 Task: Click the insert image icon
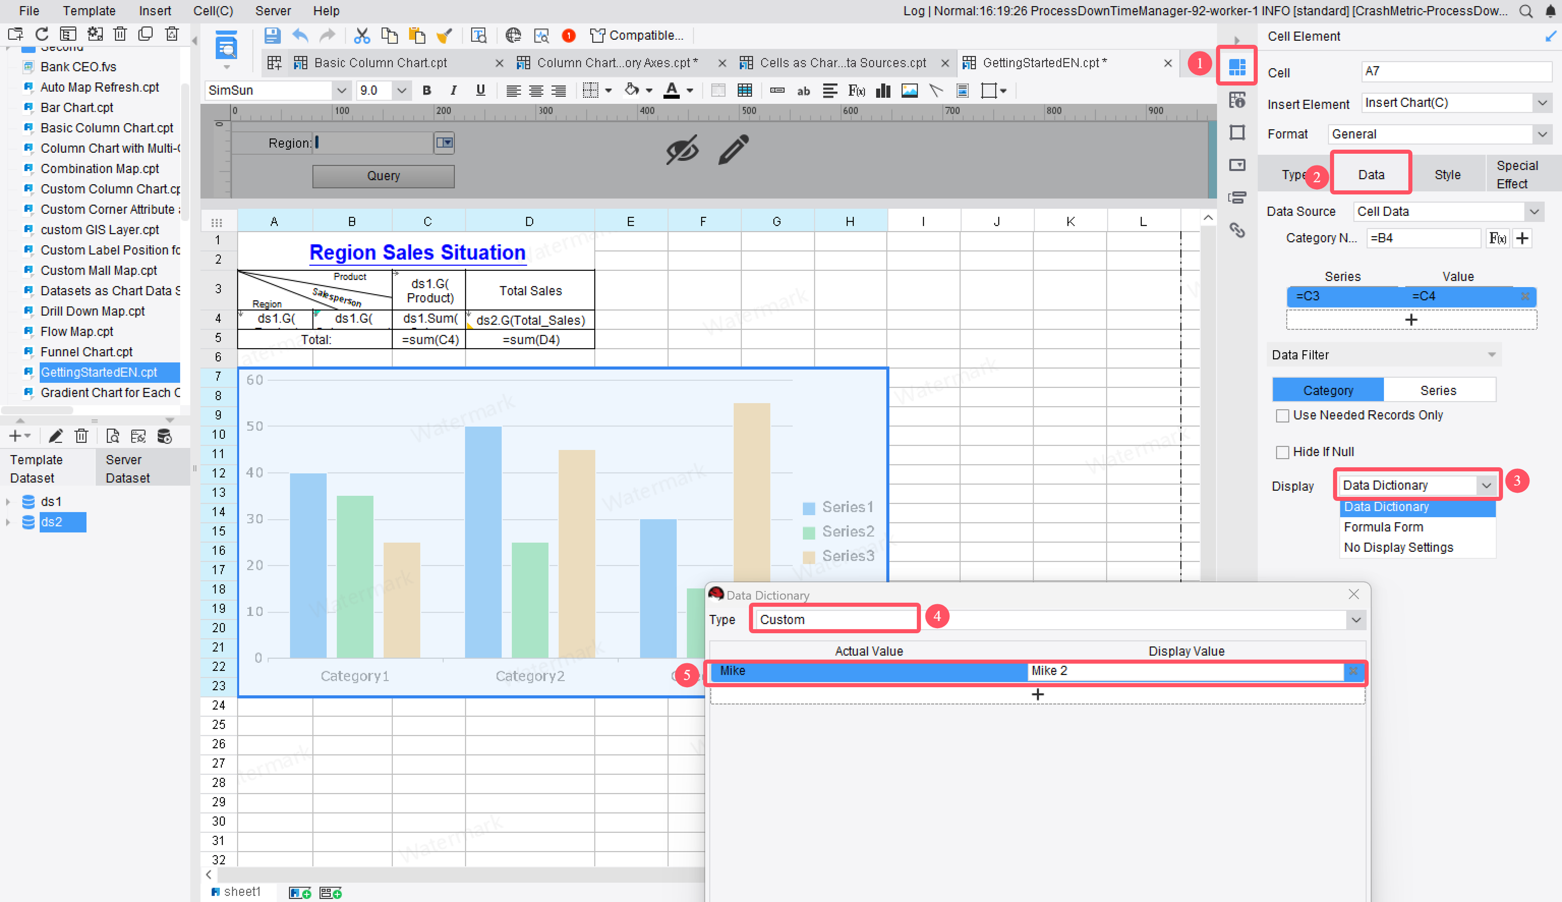coord(909,91)
